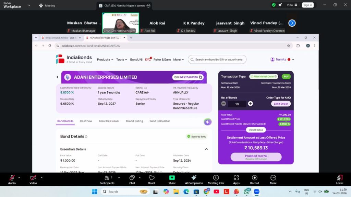Screen dimensions: 351x197
Task: Open the Tools dropdown in navigation
Action: 121,60
